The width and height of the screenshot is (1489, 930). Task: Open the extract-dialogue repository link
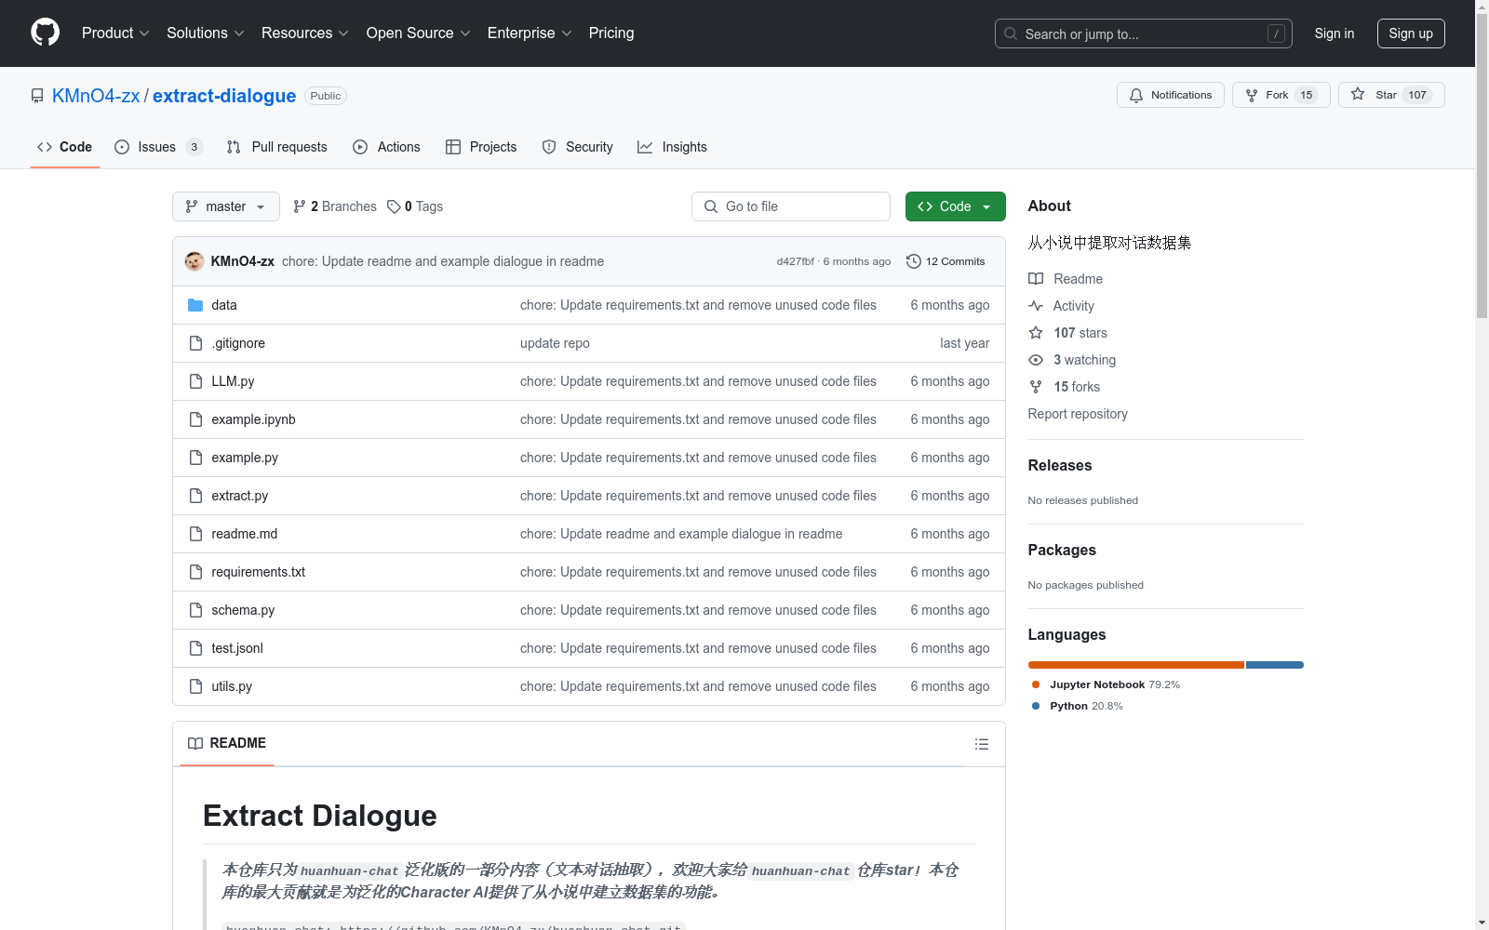pyautogui.click(x=224, y=96)
